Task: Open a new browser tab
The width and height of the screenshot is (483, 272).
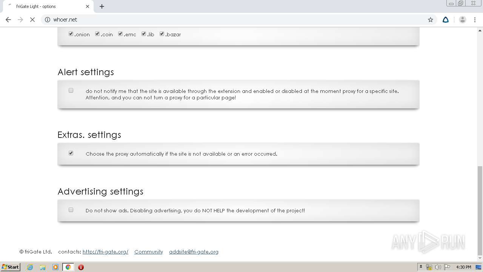Action: click(102, 6)
